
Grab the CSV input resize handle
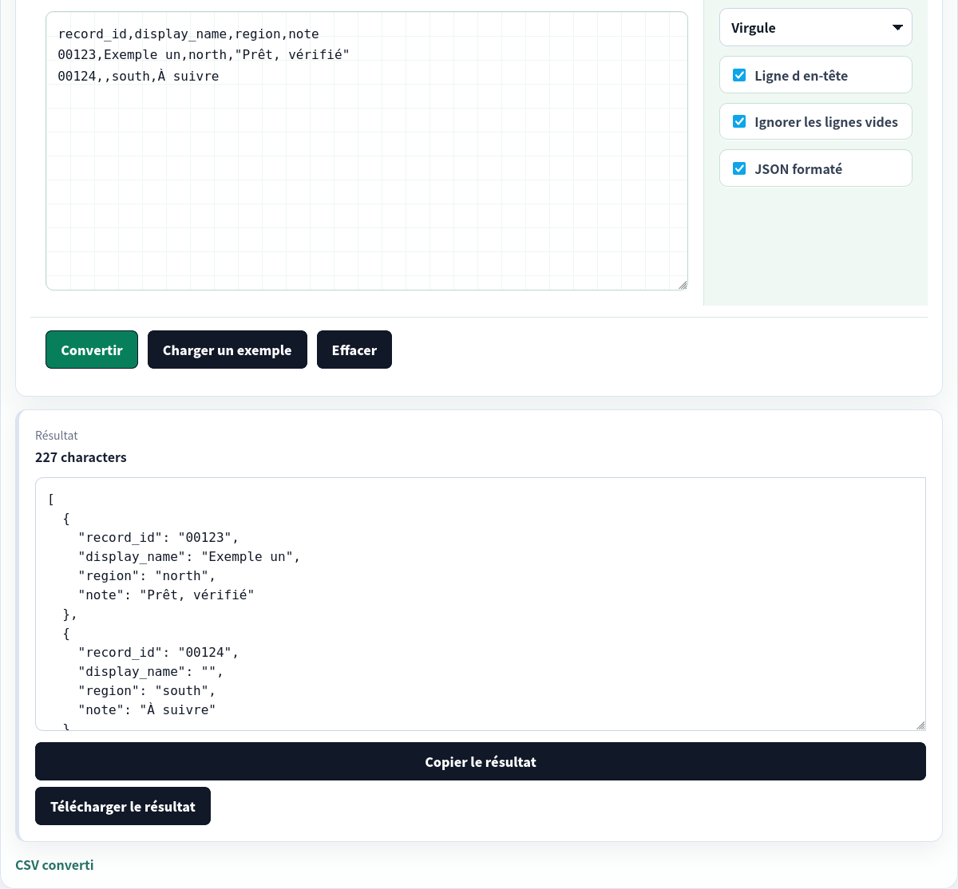click(683, 285)
